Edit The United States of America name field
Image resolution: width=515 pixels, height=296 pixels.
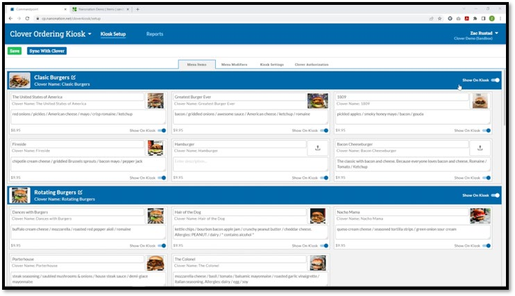pyautogui.click(x=78, y=97)
